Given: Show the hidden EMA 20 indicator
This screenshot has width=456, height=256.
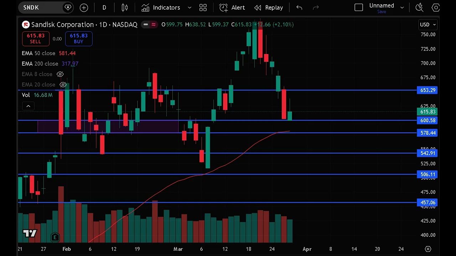Looking at the screenshot, I should (63, 85).
